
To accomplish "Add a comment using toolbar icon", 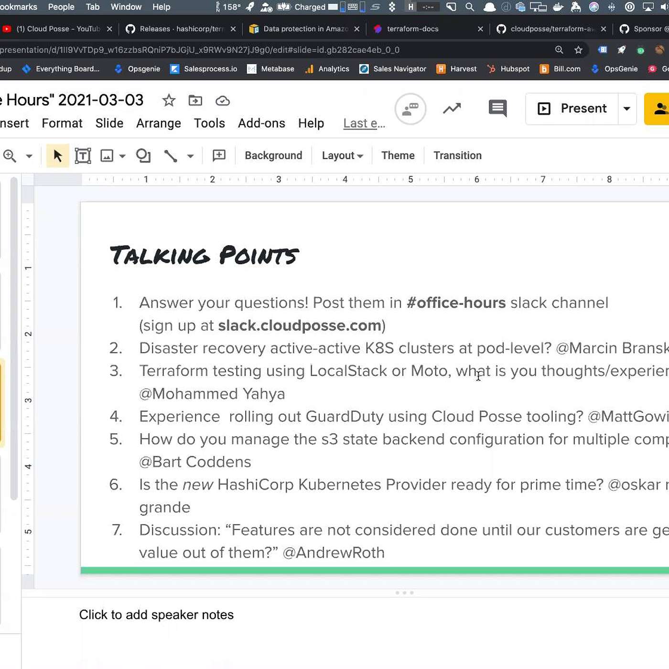I will (219, 156).
